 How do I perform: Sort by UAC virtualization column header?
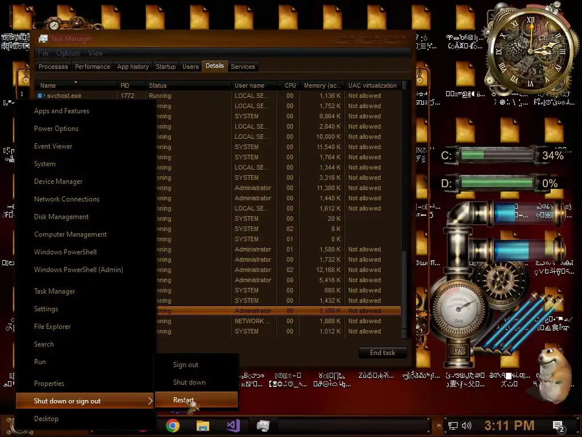click(x=373, y=85)
